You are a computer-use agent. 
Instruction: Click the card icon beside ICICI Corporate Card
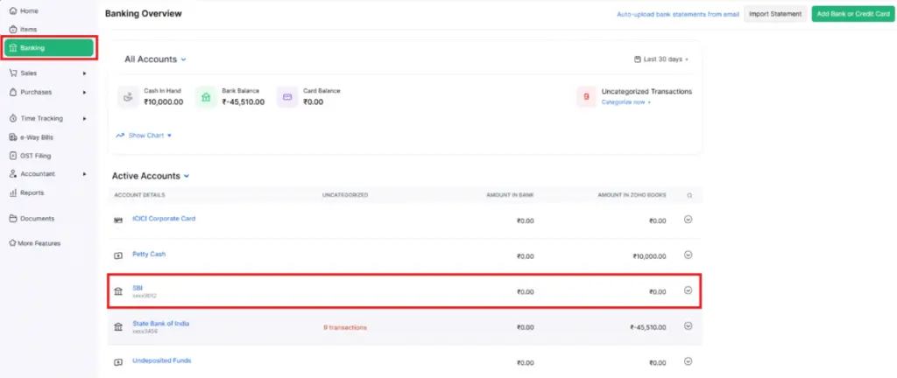pos(118,220)
